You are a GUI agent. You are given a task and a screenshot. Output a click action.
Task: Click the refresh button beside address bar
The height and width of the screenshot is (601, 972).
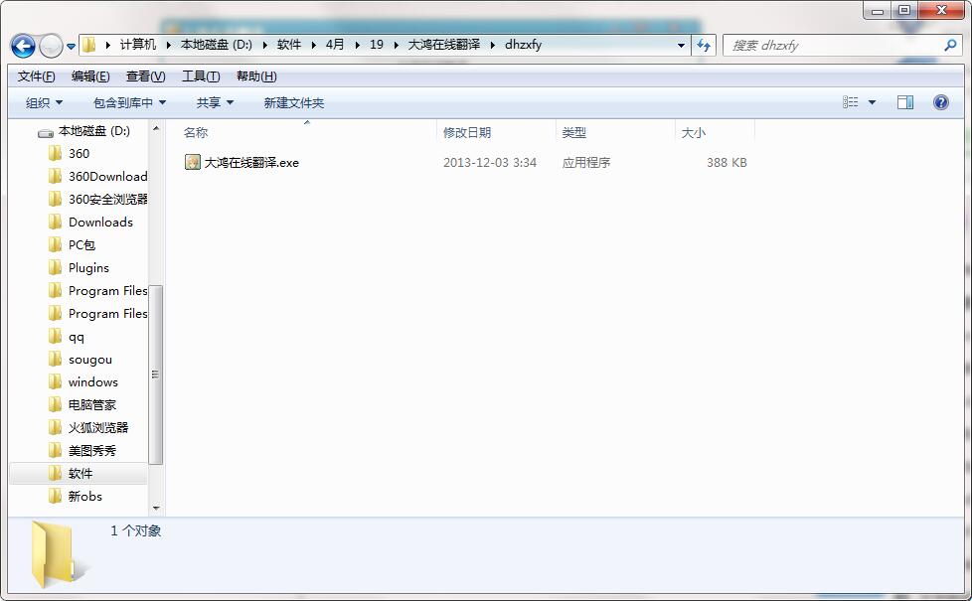point(704,46)
